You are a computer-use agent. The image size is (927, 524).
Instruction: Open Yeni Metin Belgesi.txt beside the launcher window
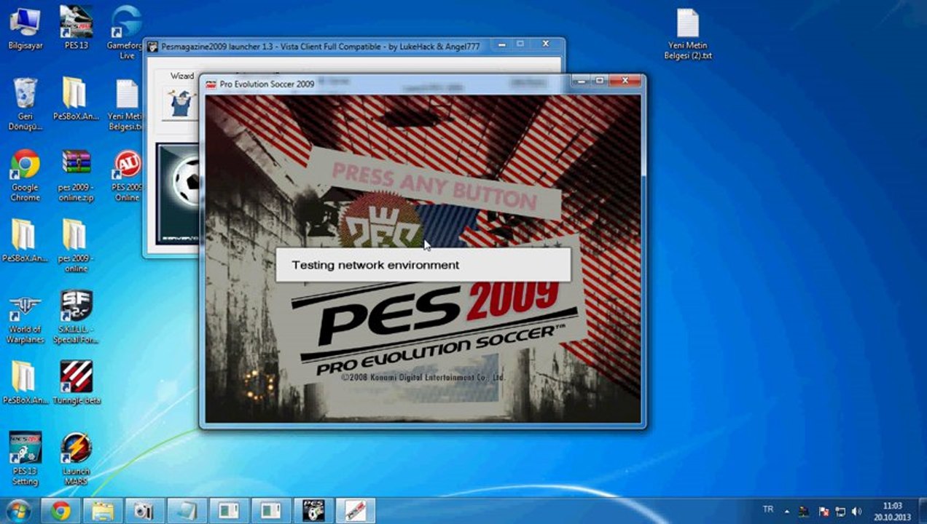tap(126, 103)
